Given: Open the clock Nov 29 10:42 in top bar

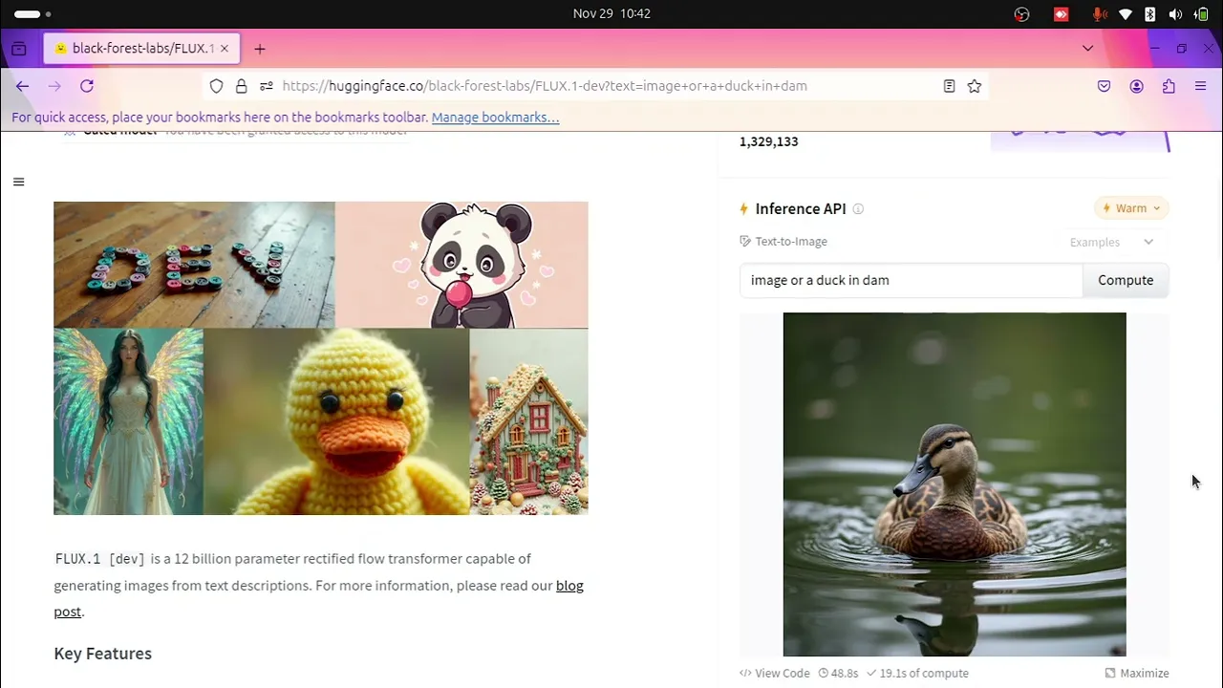Looking at the screenshot, I should coord(611,13).
